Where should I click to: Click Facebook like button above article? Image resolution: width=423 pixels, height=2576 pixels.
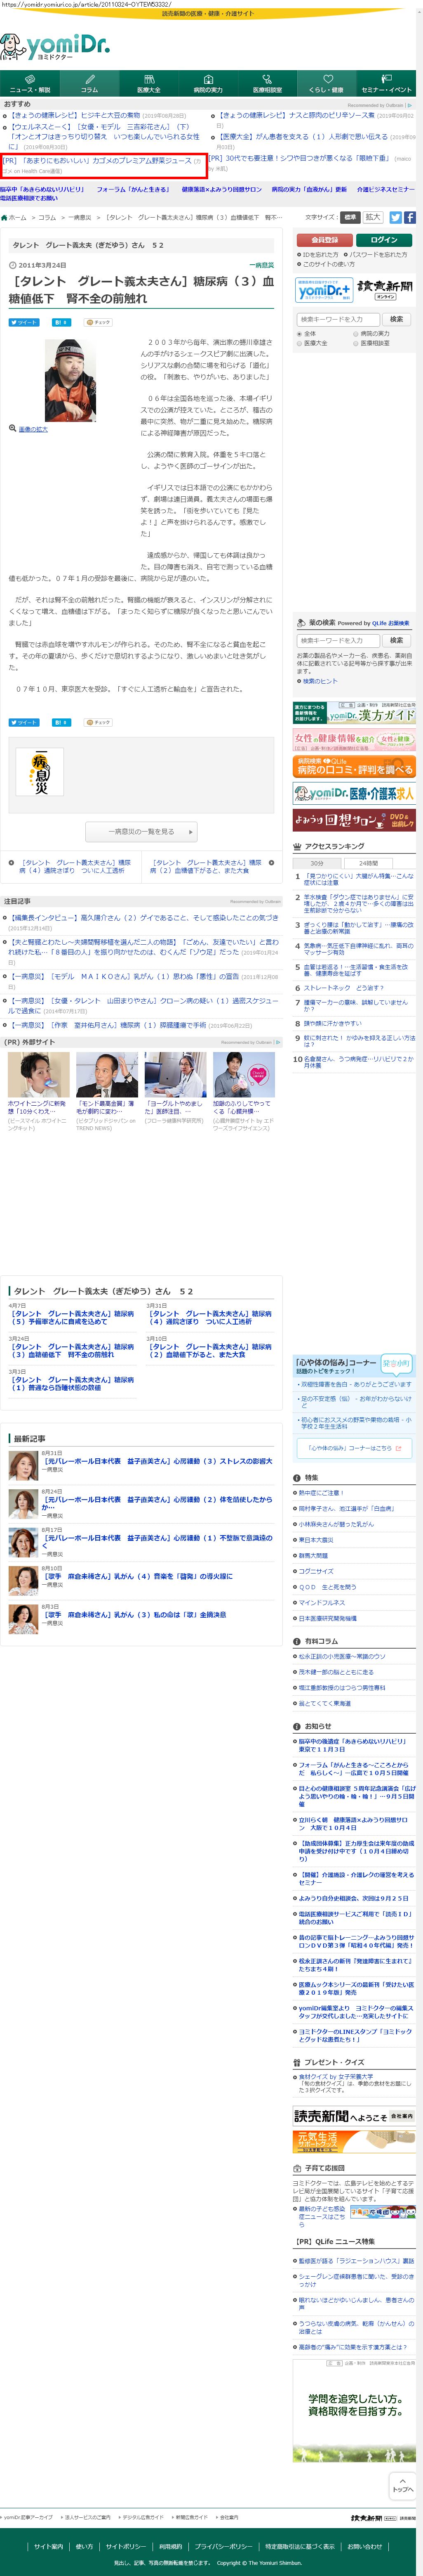pyautogui.click(x=62, y=322)
